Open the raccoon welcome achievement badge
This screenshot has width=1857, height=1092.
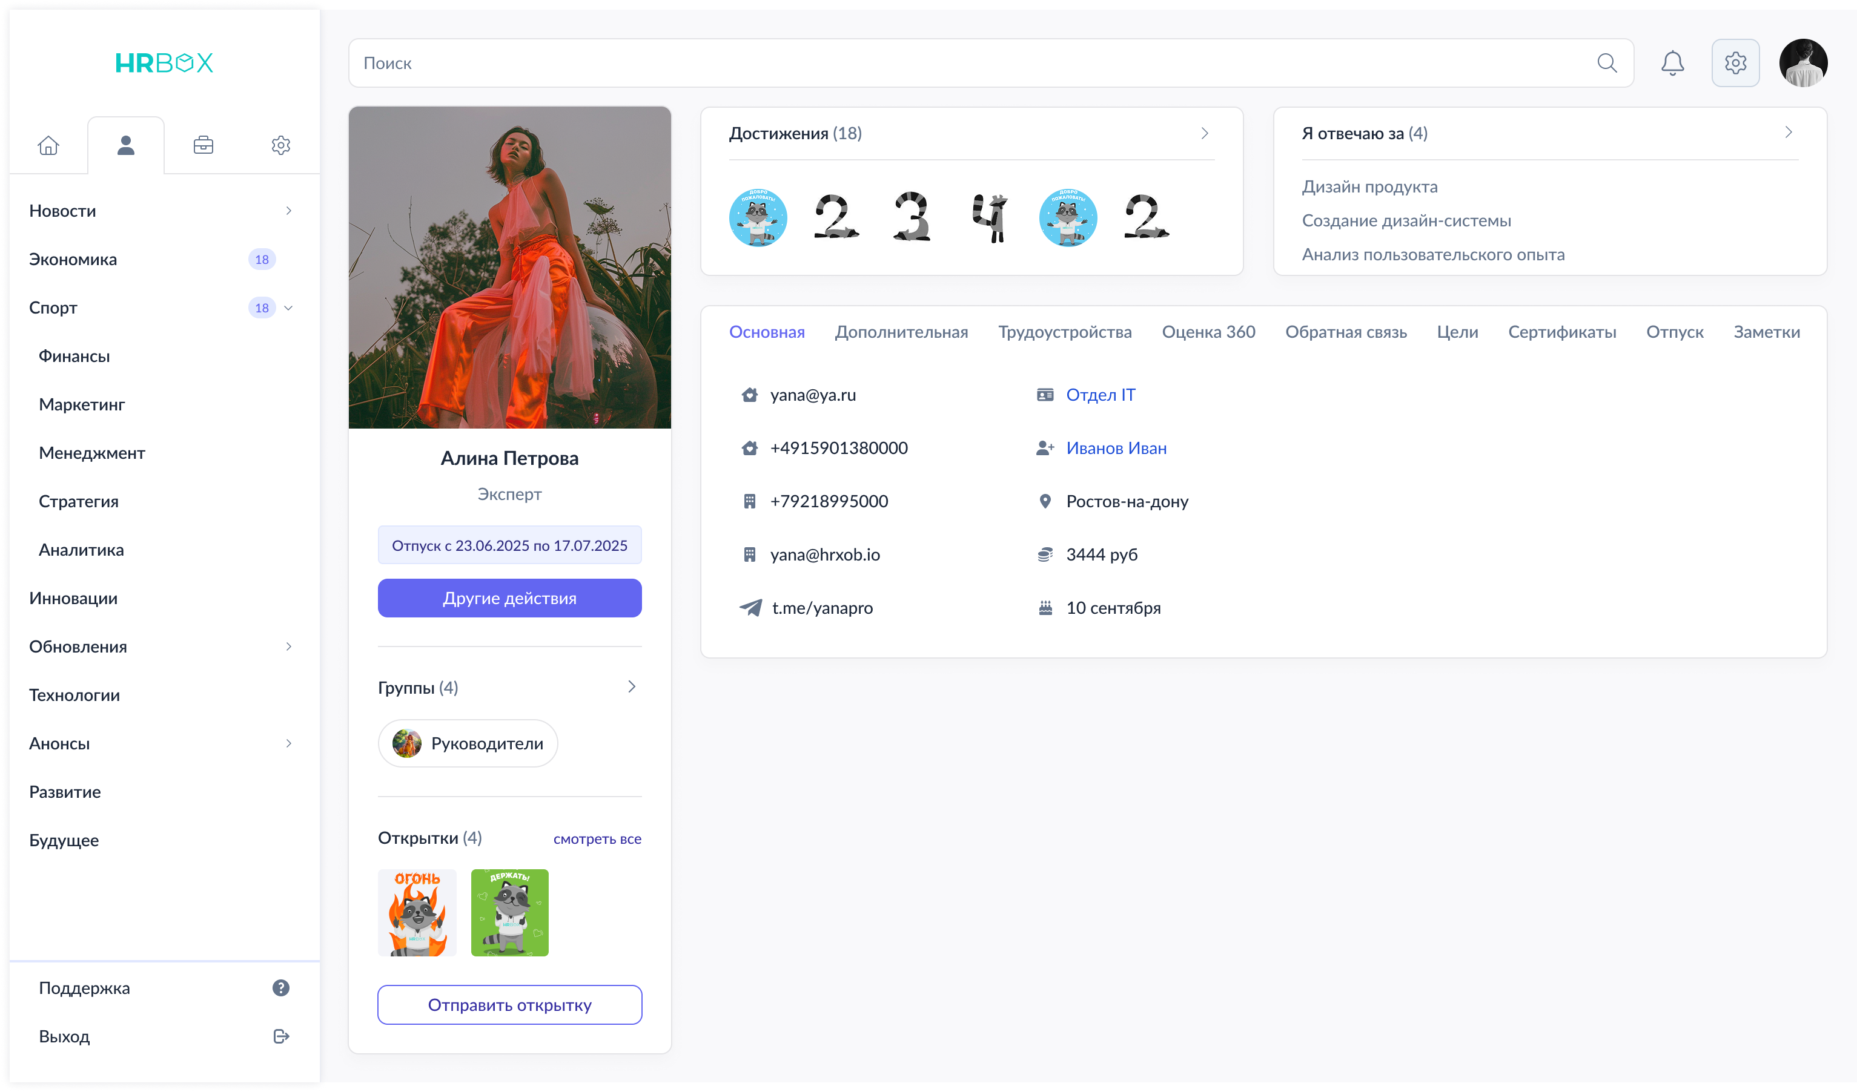(x=758, y=218)
